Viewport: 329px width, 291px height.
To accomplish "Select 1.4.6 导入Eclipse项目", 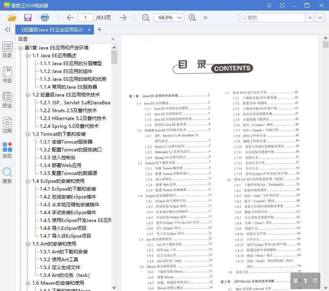I will pos(63,228).
